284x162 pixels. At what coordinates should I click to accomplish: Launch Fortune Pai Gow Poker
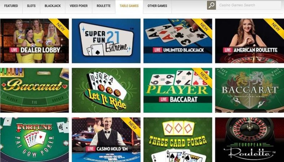coord(34,140)
